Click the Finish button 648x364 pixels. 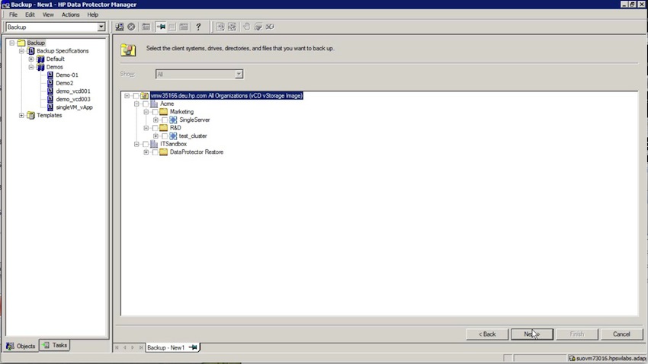click(577, 334)
